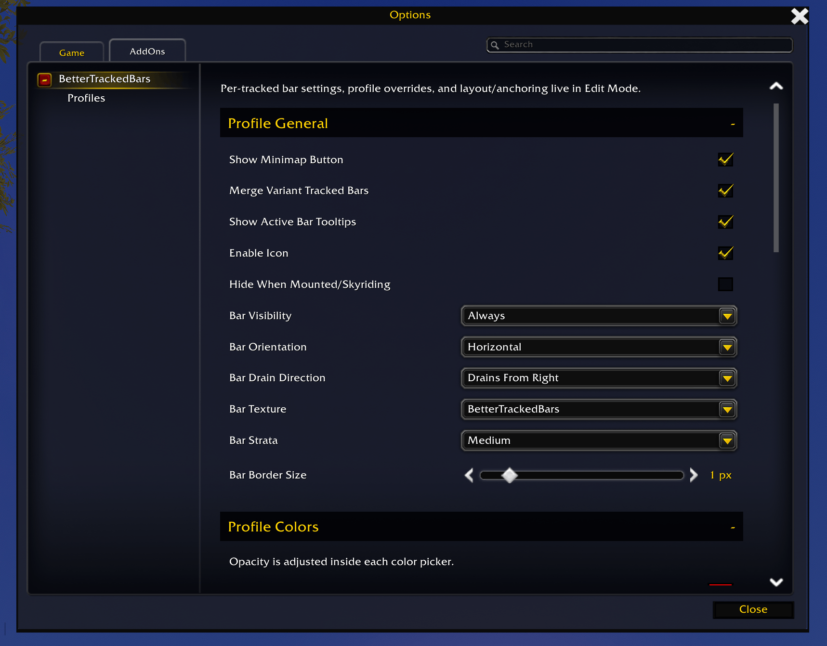
Task: Click the vertical scrollbar thumb
Action: (x=776, y=178)
